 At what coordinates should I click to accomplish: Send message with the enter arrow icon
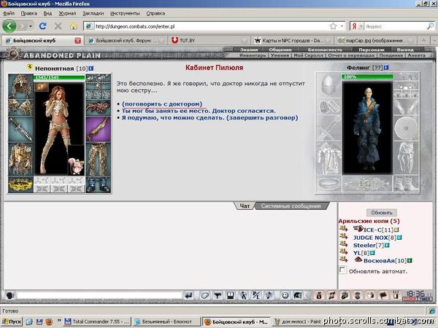189,295
